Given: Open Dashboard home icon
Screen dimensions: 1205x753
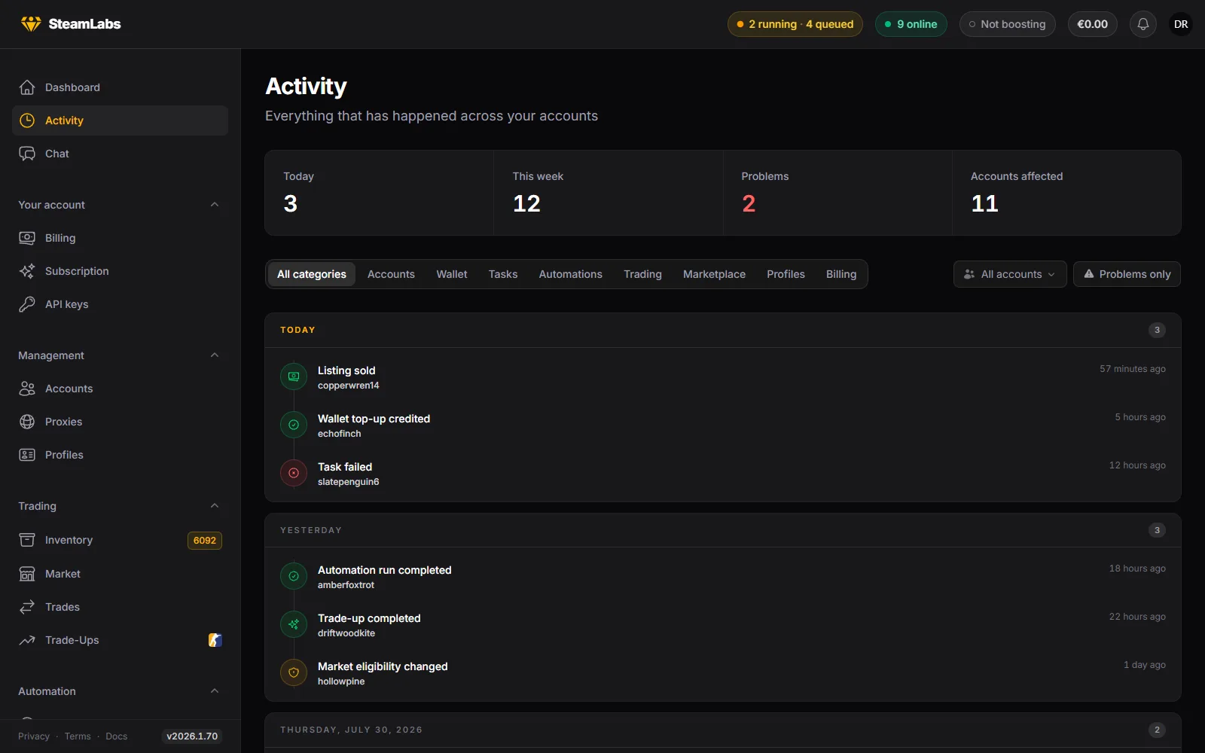Looking at the screenshot, I should [x=27, y=87].
